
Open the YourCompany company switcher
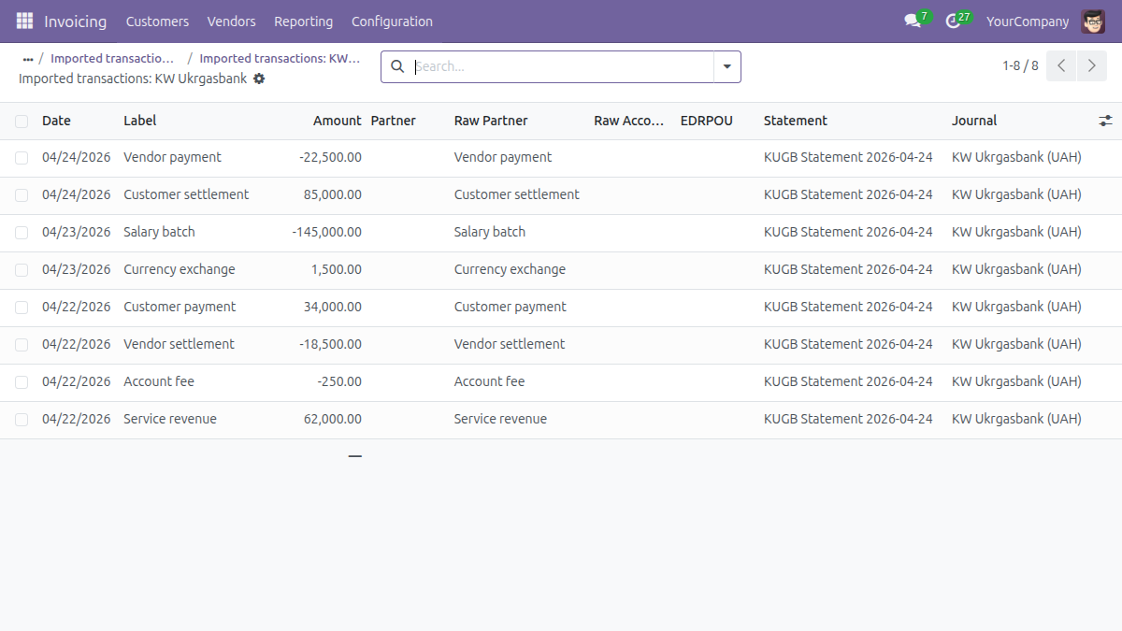[1028, 21]
